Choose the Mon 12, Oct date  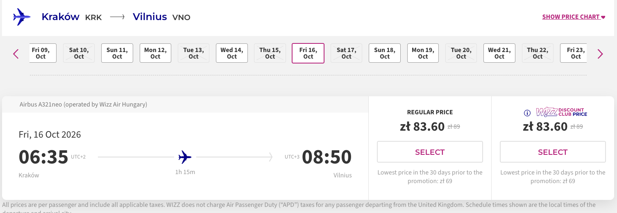click(155, 53)
